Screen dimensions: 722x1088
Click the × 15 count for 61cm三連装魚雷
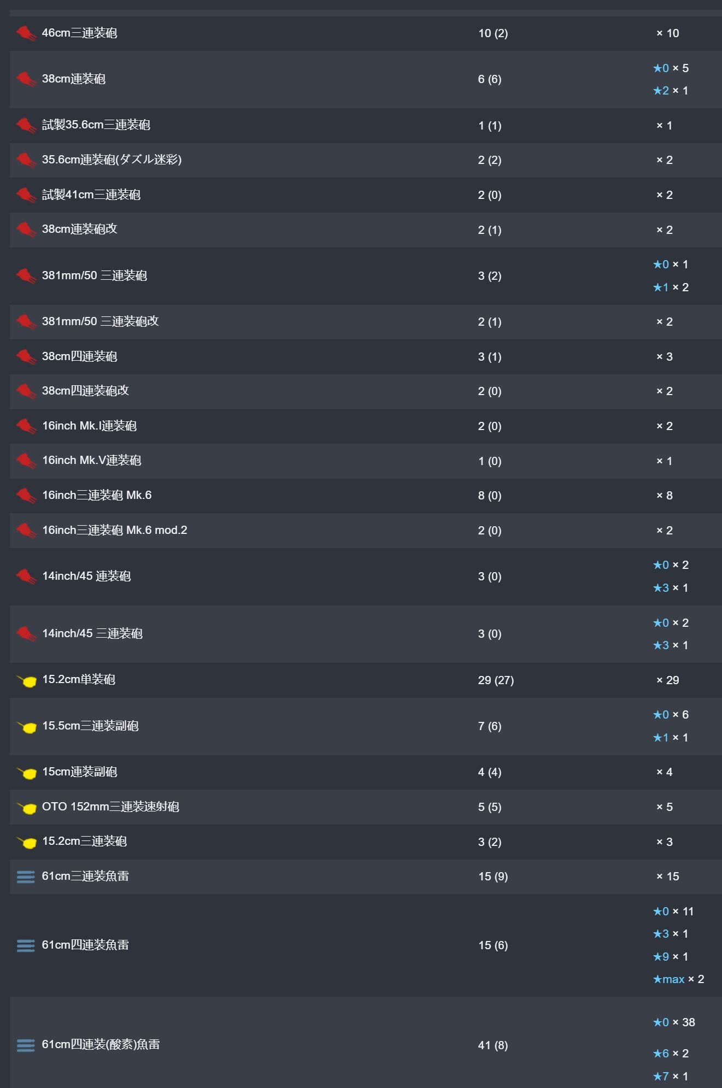pyautogui.click(x=667, y=877)
